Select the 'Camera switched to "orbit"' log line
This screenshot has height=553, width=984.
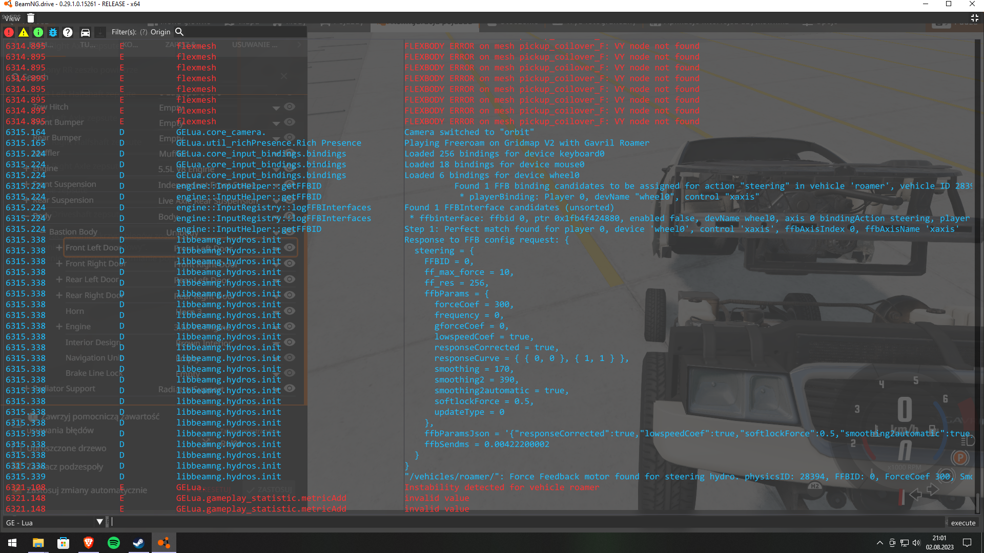coord(469,132)
